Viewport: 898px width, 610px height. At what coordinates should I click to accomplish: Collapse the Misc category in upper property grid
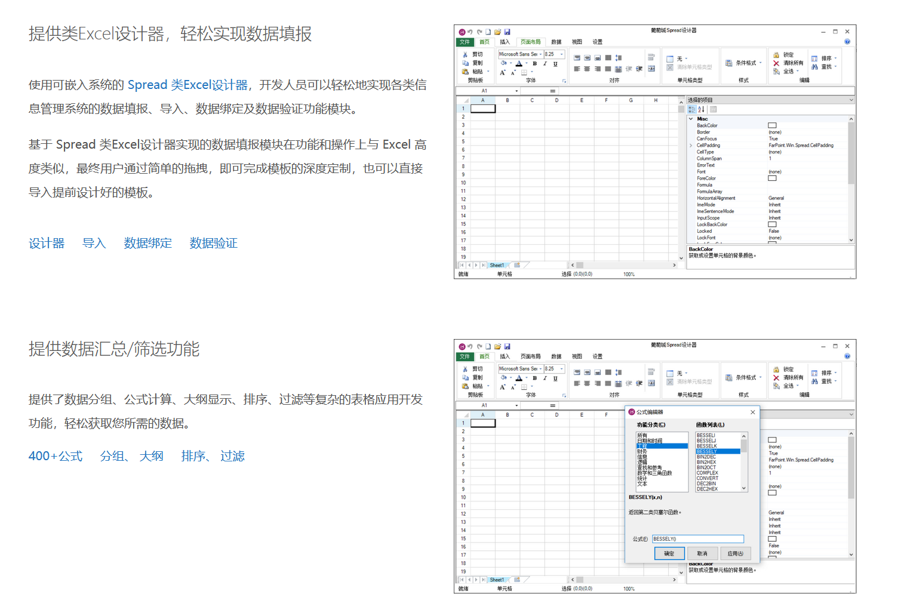691,119
